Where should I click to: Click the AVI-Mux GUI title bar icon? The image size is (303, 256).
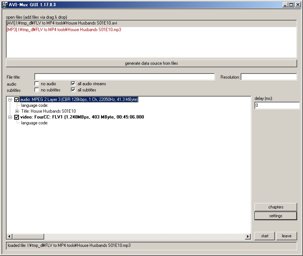(4, 4)
